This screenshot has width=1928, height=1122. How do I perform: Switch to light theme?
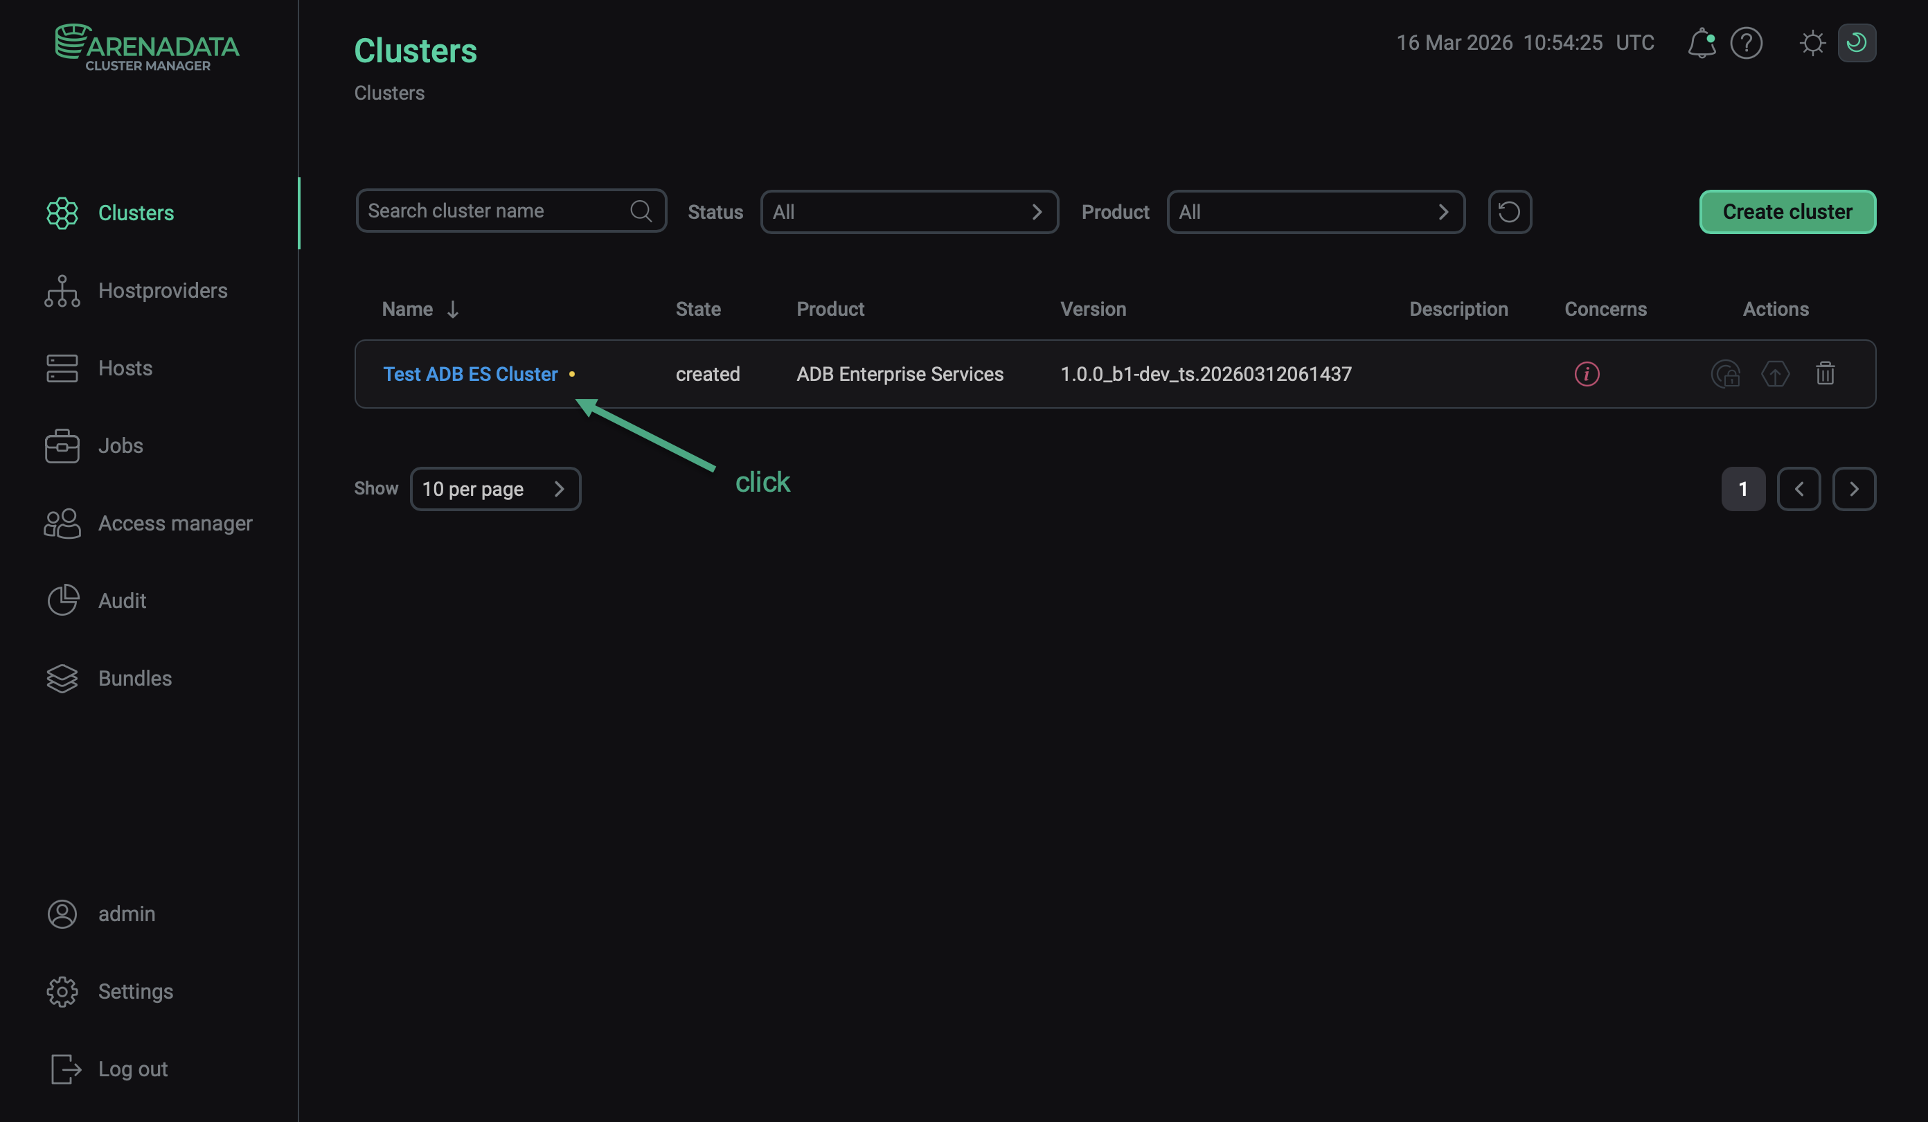point(1812,43)
